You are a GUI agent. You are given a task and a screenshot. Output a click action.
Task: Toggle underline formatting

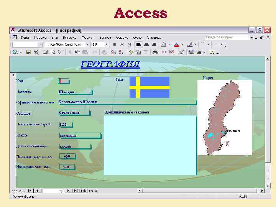pos(130,44)
